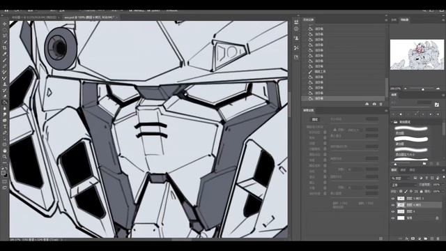Switch to tab left of 导航器

[394, 20]
